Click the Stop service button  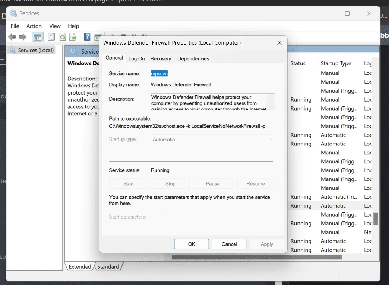coord(170,184)
